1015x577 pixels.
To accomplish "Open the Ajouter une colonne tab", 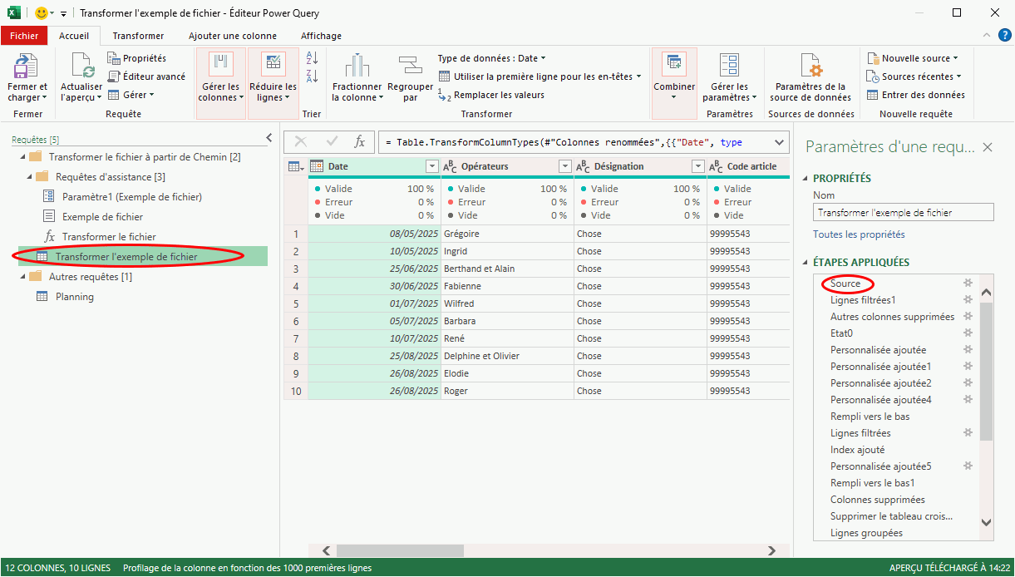I will (x=232, y=36).
